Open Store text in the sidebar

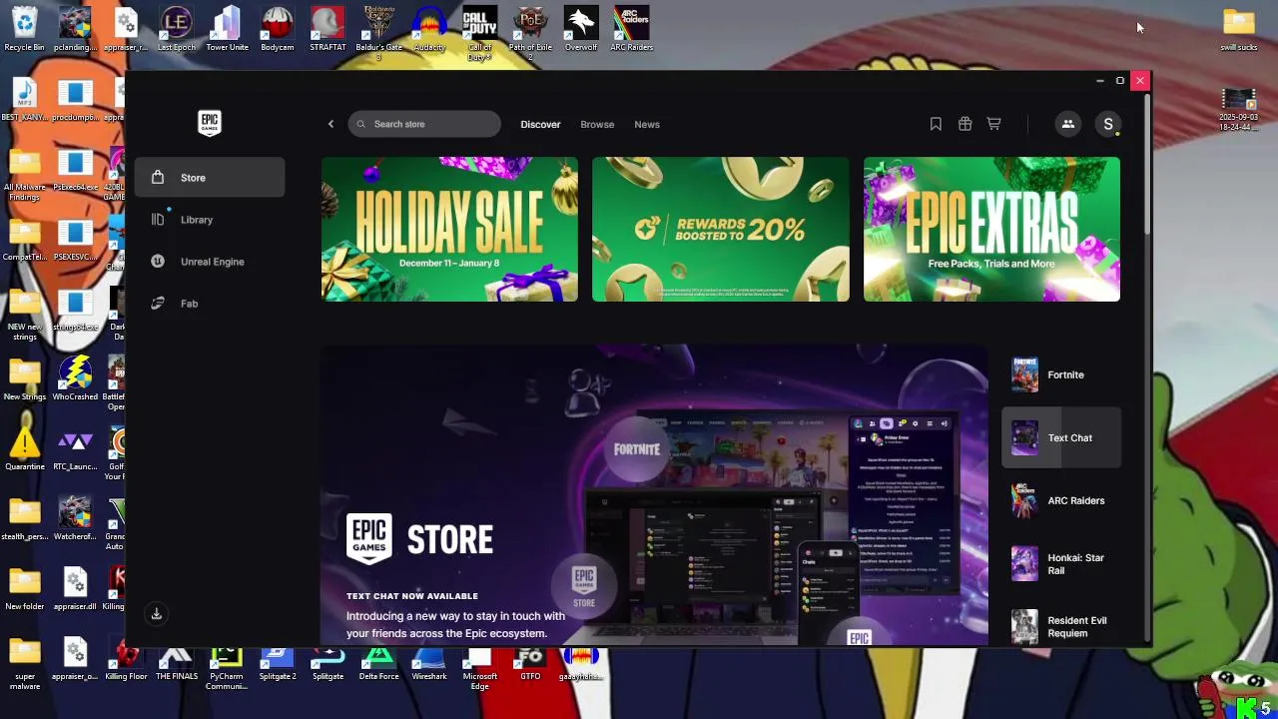[193, 178]
